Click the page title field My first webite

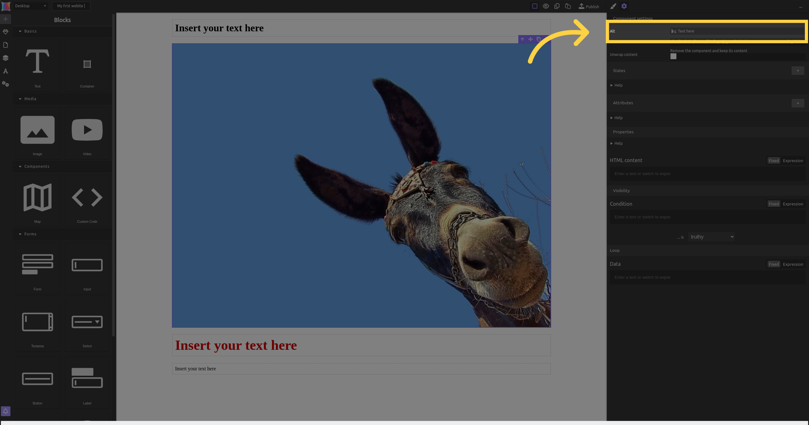71,6
